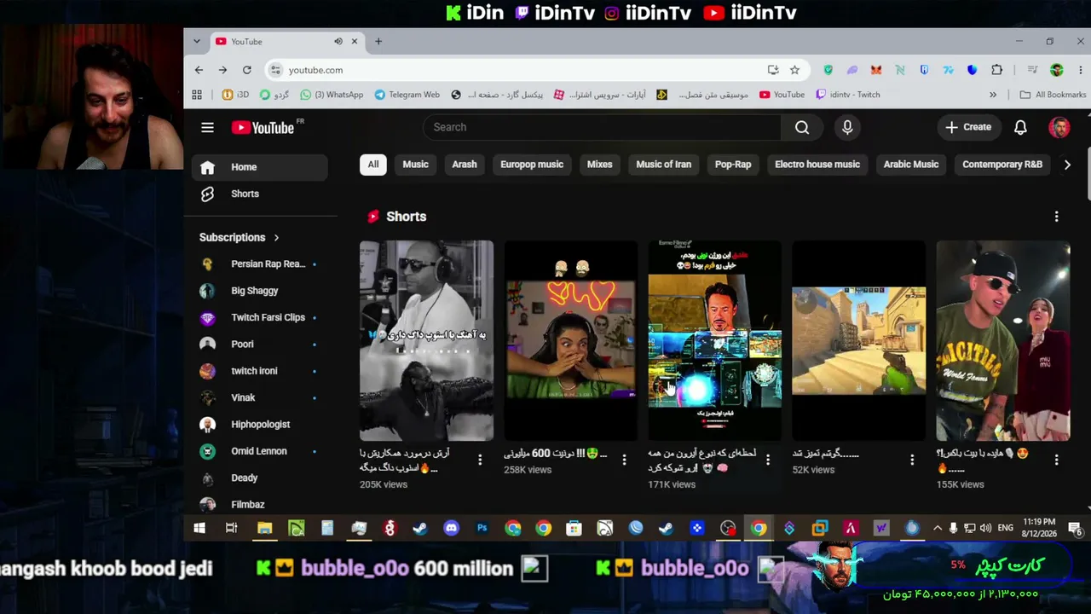
Task: Open the YouTube guide hamburger menu
Action: [x=207, y=127]
